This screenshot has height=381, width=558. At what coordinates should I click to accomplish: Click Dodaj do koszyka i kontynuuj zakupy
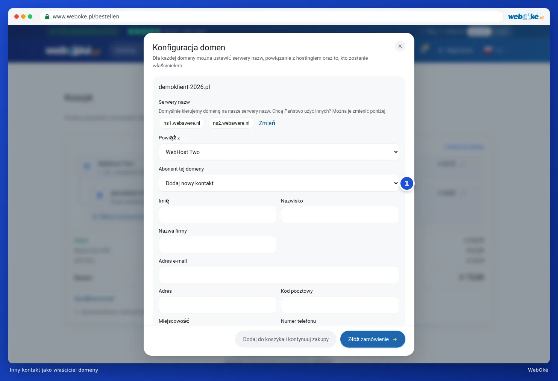286,339
